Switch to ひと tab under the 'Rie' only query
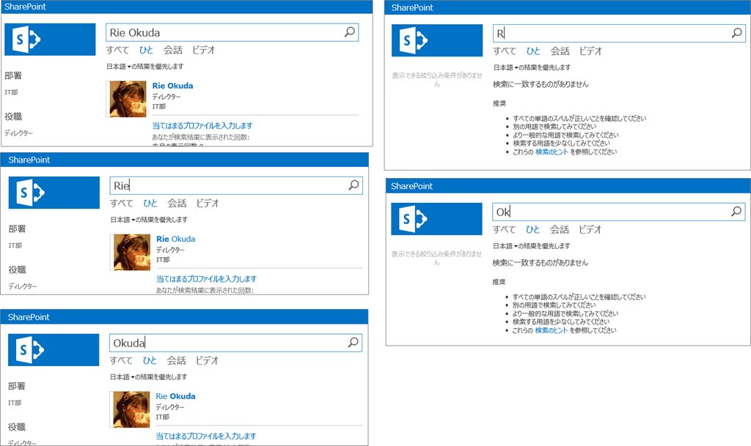Image resolution: width=751 pixels, height=446 pixels. tap(150, 203)
